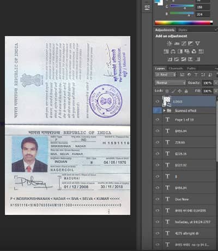Pick a color from the spectrum ramp
Viewport: 218px width, 251px height.
[184, 23]
